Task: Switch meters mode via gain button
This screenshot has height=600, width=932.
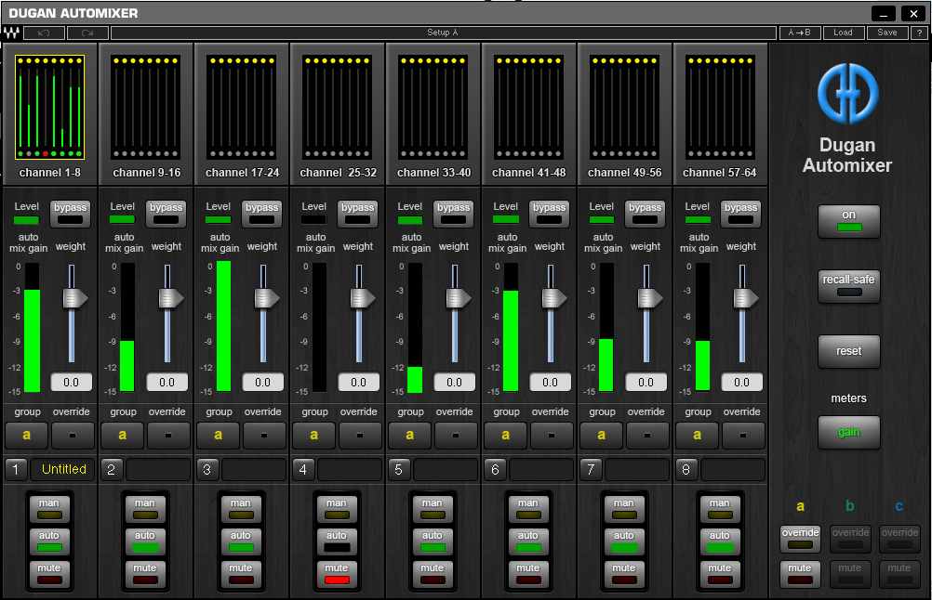Action: [849, 432]
